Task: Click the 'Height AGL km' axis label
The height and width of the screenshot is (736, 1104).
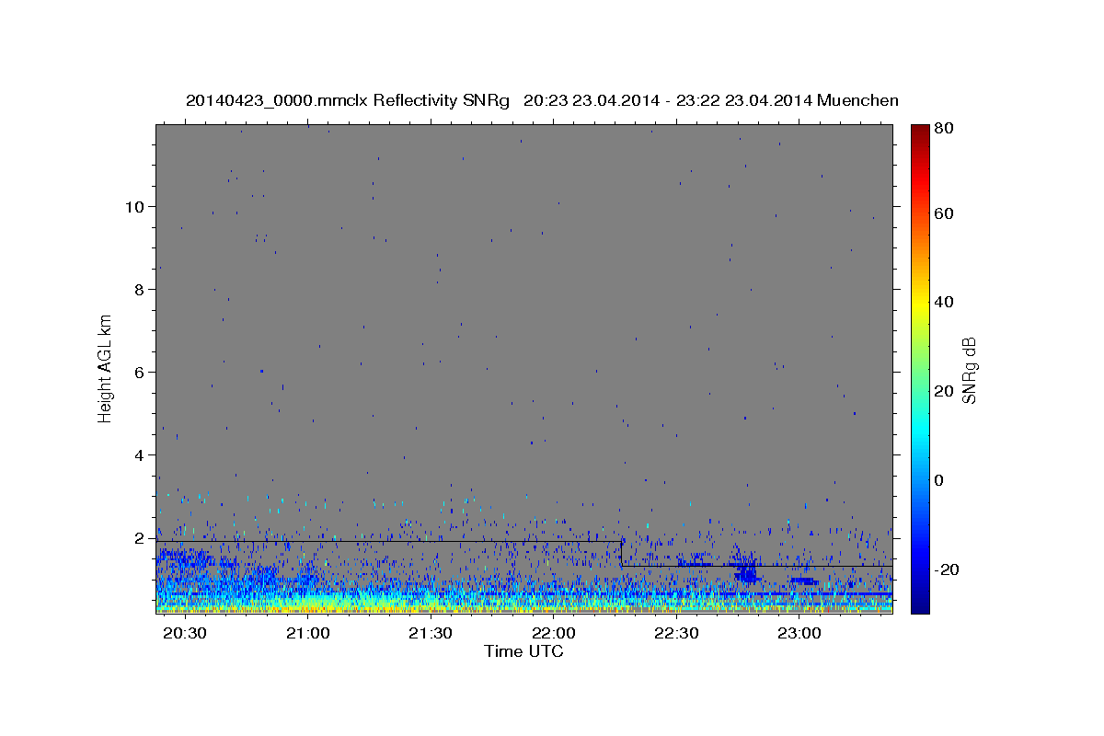Action: click(106, 368)
